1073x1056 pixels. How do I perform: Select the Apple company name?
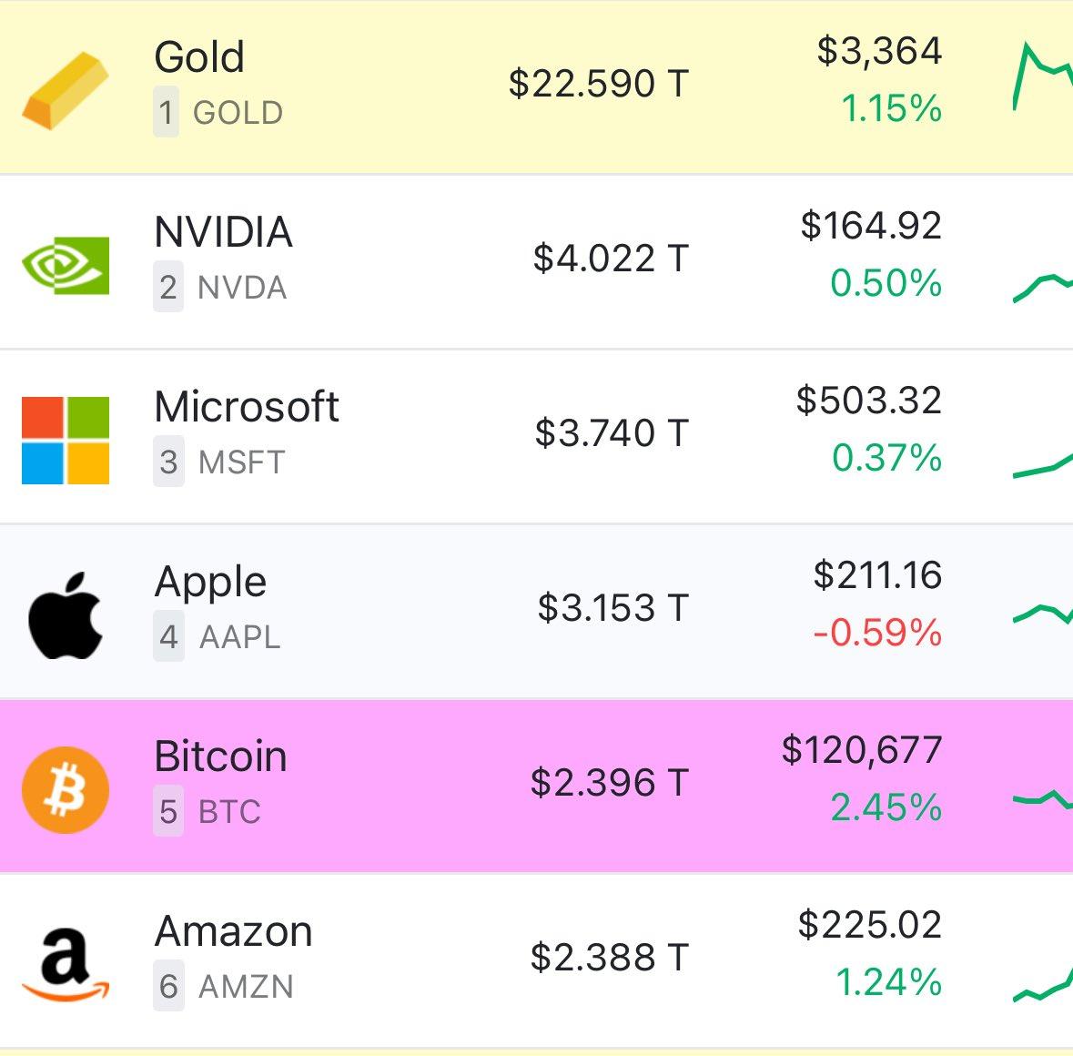[210, 582]
